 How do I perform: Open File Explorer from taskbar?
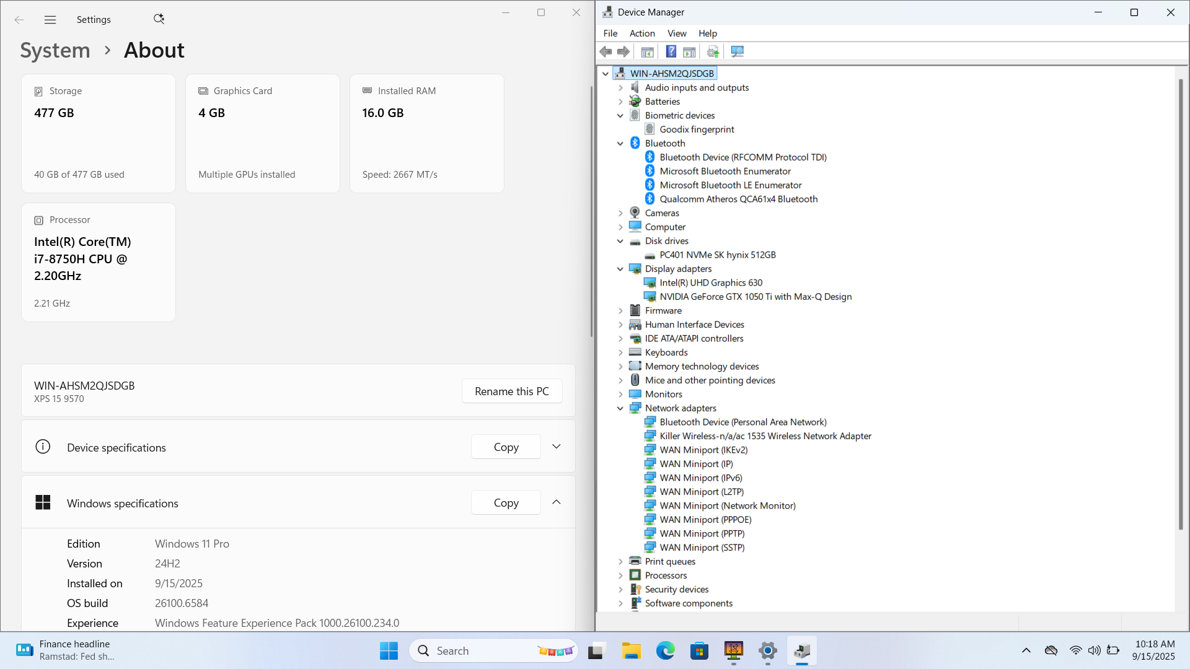tap(631, 651)
